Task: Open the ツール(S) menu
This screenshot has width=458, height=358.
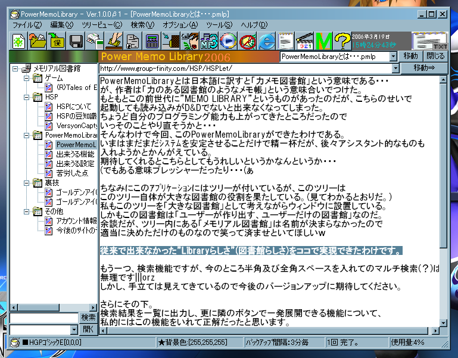Action: (219, 25)
